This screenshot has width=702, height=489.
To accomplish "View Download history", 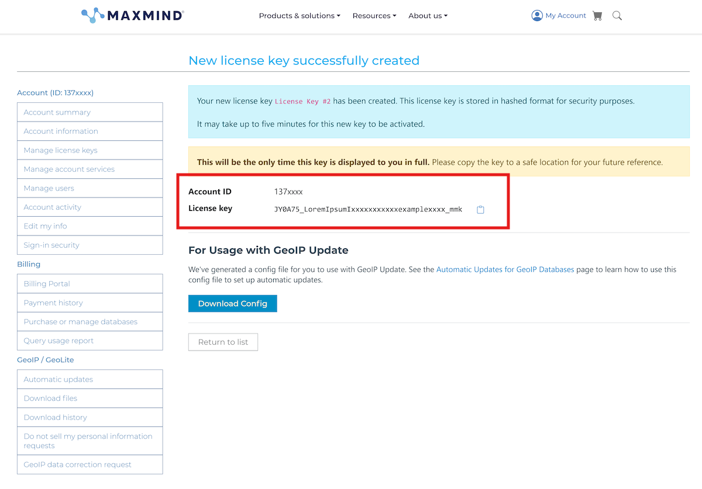I will point(90,417).
